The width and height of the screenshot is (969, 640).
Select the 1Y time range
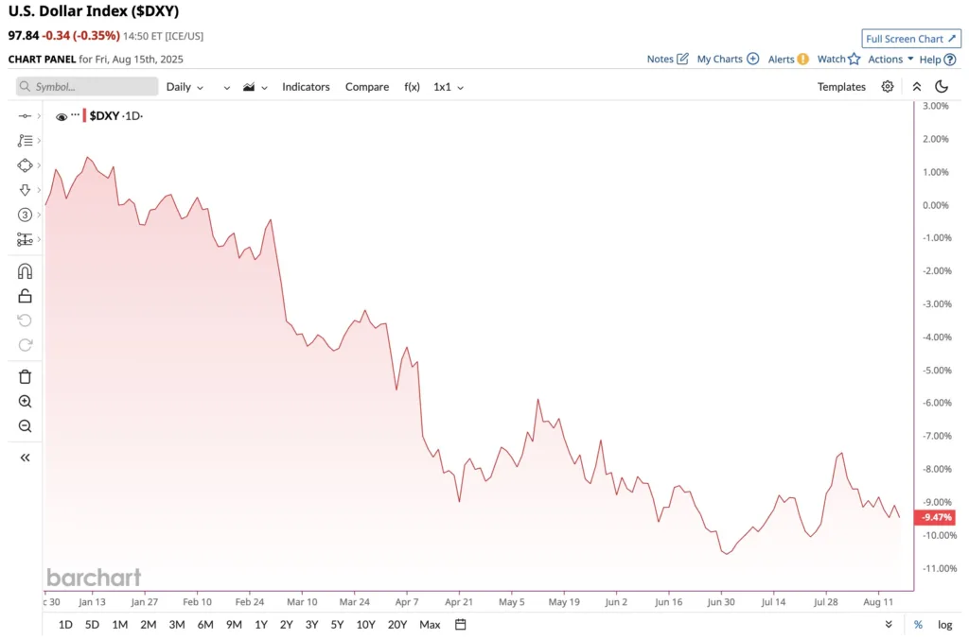pyautogui.click(x=261, y=625)
